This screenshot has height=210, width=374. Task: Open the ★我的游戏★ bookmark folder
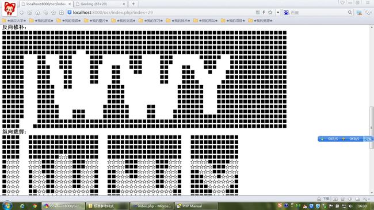click(x=41, y=21)
